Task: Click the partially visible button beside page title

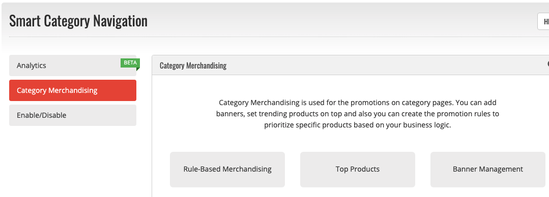Action: (x=543, y=22)
